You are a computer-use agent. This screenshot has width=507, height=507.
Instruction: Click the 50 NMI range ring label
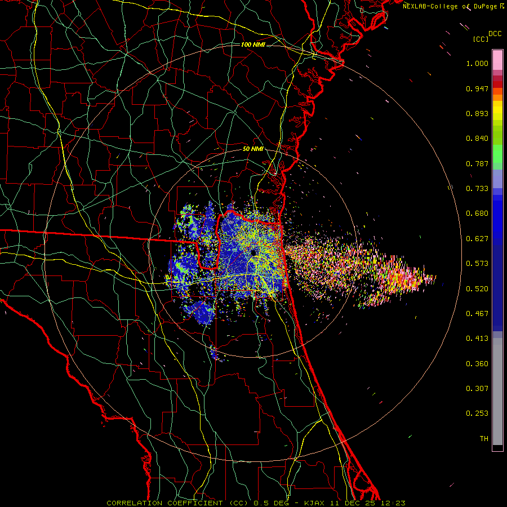click(x=253, y=149)
